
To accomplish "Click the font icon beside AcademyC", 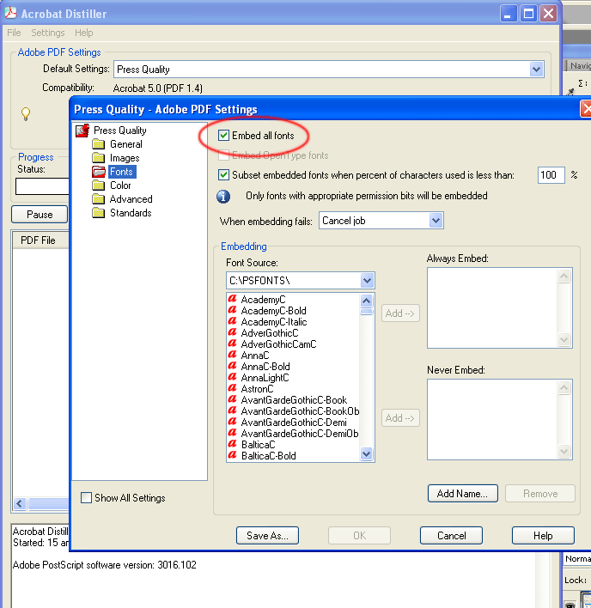I will pyautogui.click(x=232, y=299).
